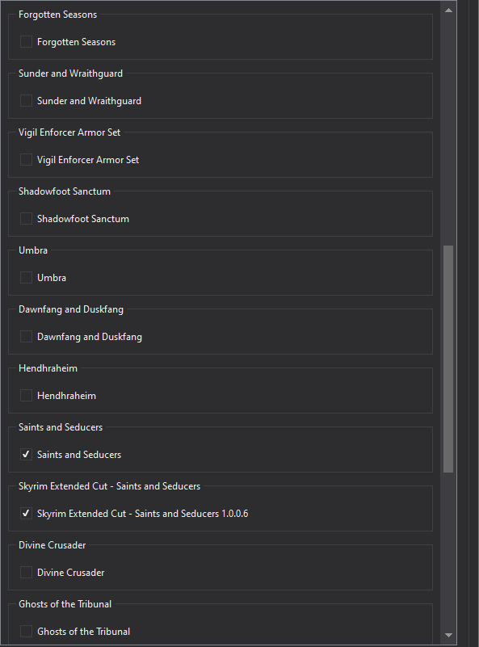Click the Vigil Enforcer Armor Set option label

point(88,160)
